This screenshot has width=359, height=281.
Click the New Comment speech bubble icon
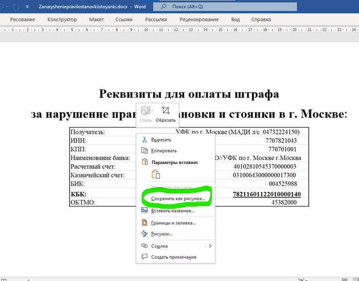(x=144, y=256)
